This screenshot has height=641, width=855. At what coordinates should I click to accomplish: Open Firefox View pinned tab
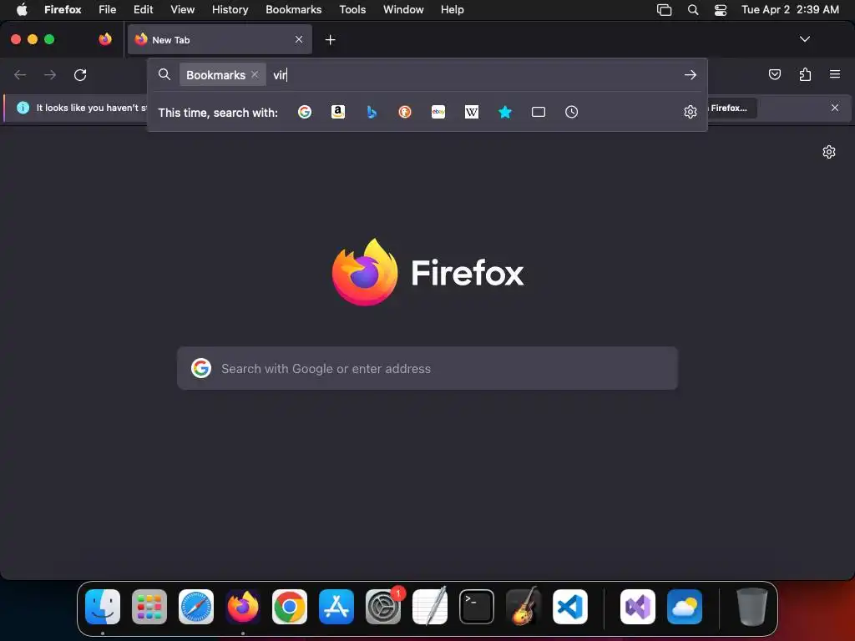[105, 39]
